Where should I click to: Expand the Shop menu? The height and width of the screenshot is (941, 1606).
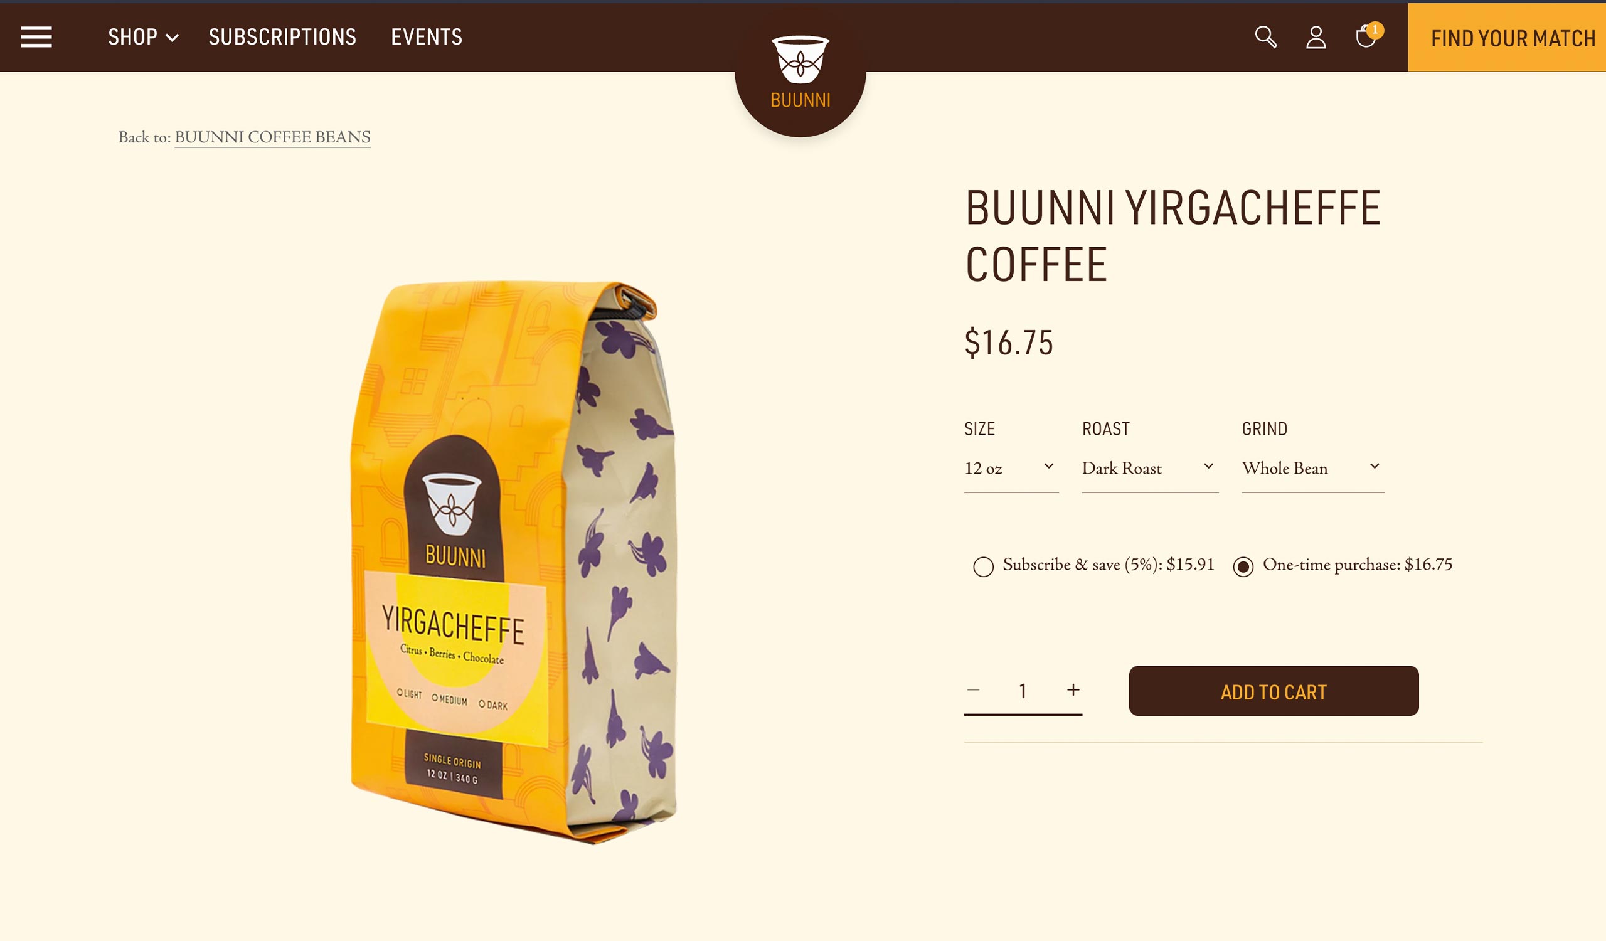[144, 37]
